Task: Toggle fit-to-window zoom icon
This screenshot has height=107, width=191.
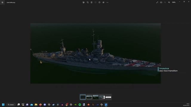Action: [161, 2]
